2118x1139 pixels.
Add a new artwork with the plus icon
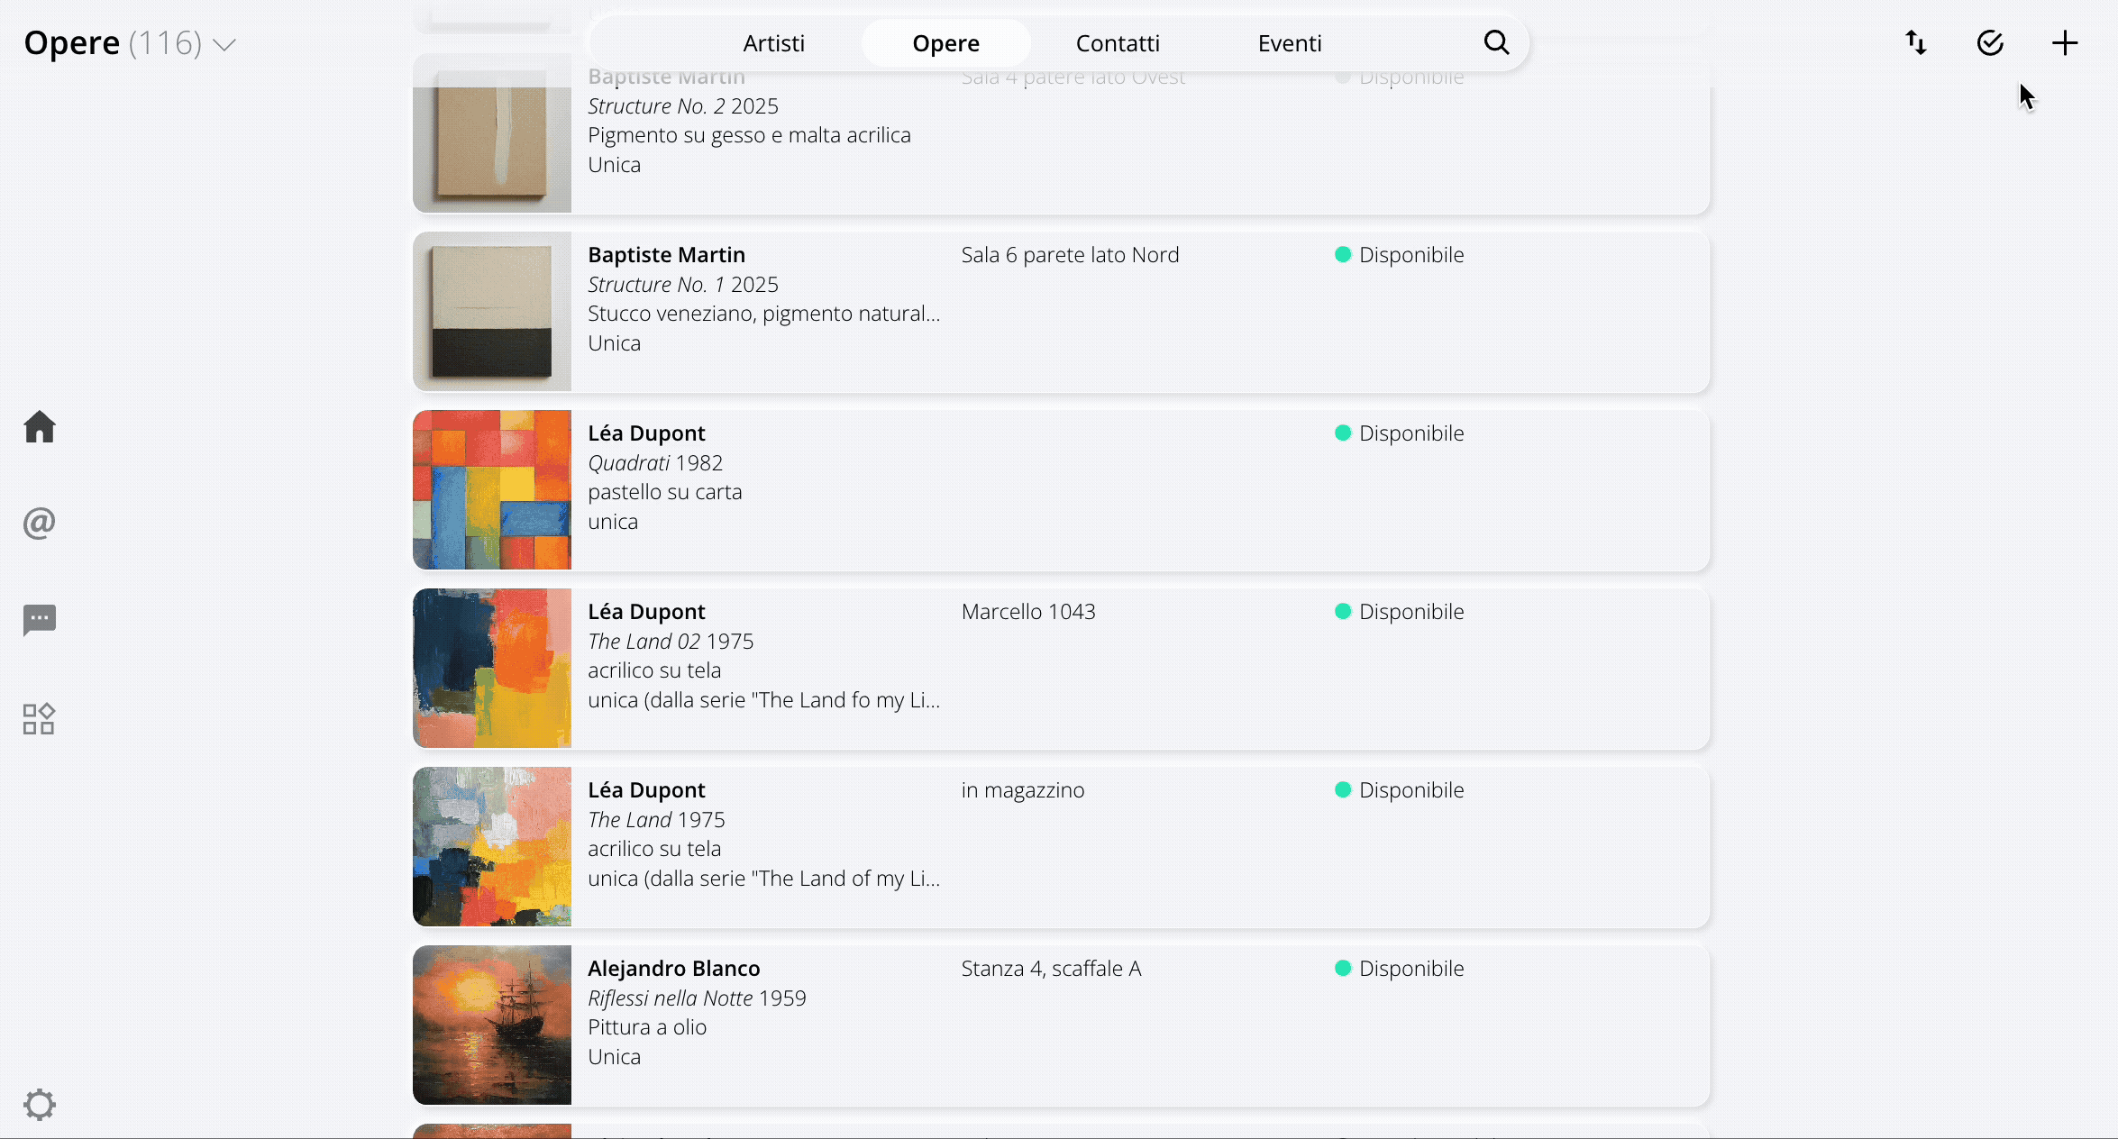pyautogui.click(x=2065, y=41)
